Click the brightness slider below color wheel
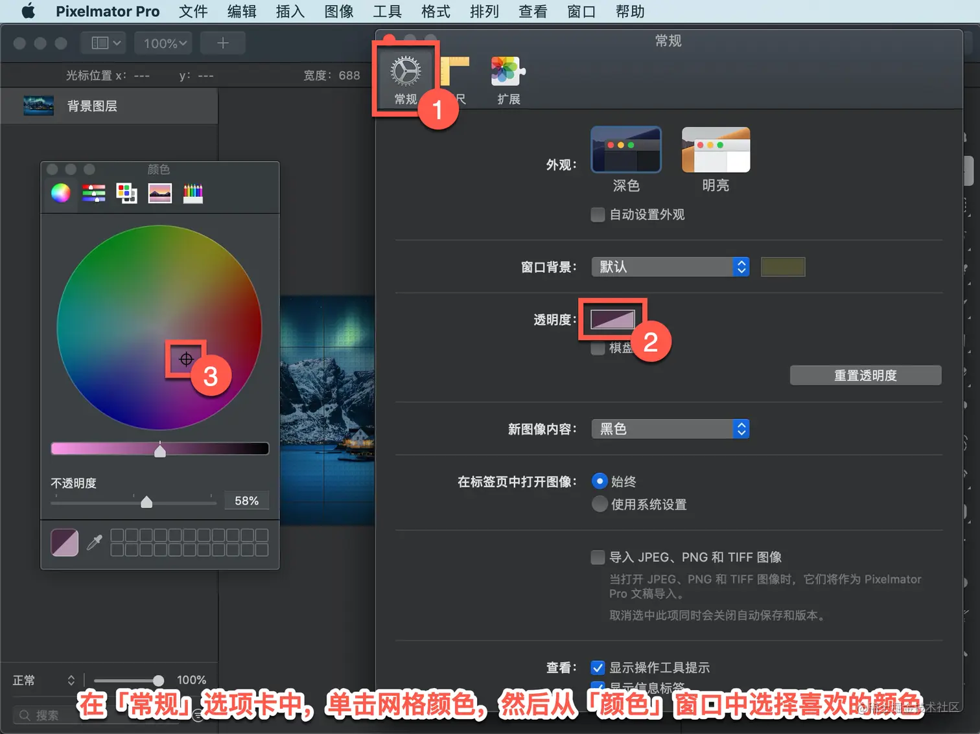Image resolution: width=980 pixels, height=734 pixels. pos(160,448)
